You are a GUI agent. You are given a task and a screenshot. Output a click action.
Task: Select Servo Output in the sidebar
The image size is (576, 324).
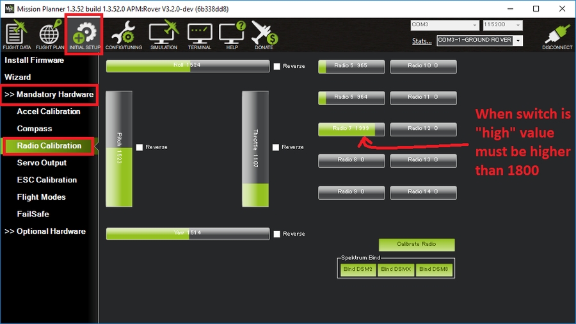tap(42, 163)
